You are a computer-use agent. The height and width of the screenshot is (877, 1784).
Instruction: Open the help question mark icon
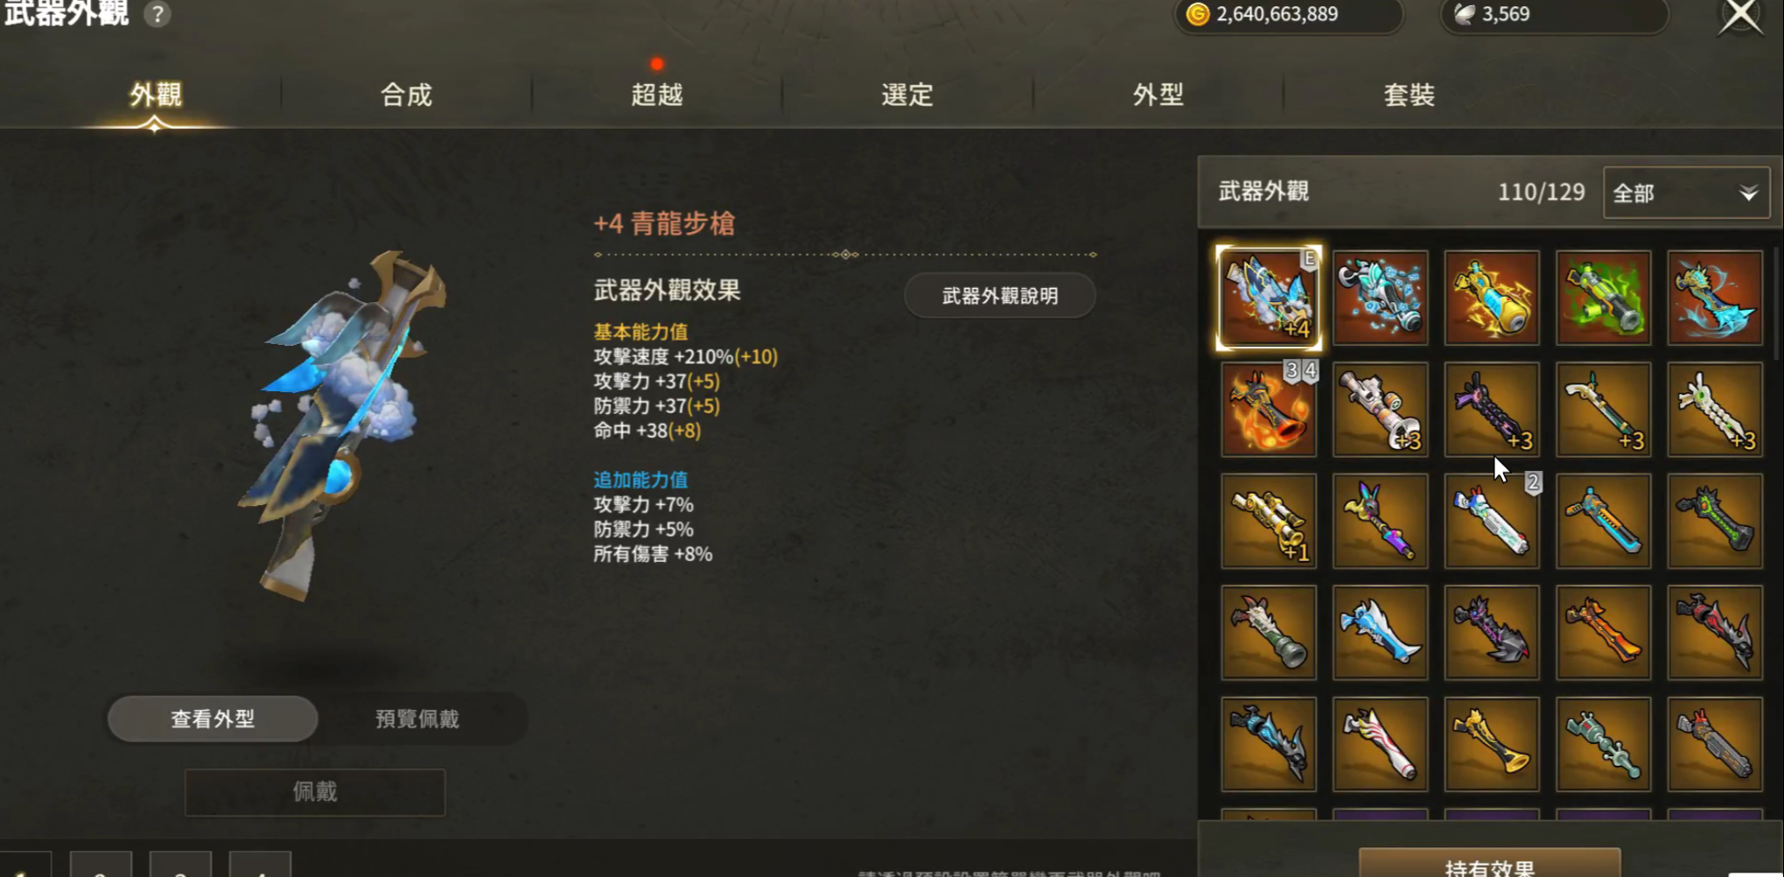pos(157,14)
